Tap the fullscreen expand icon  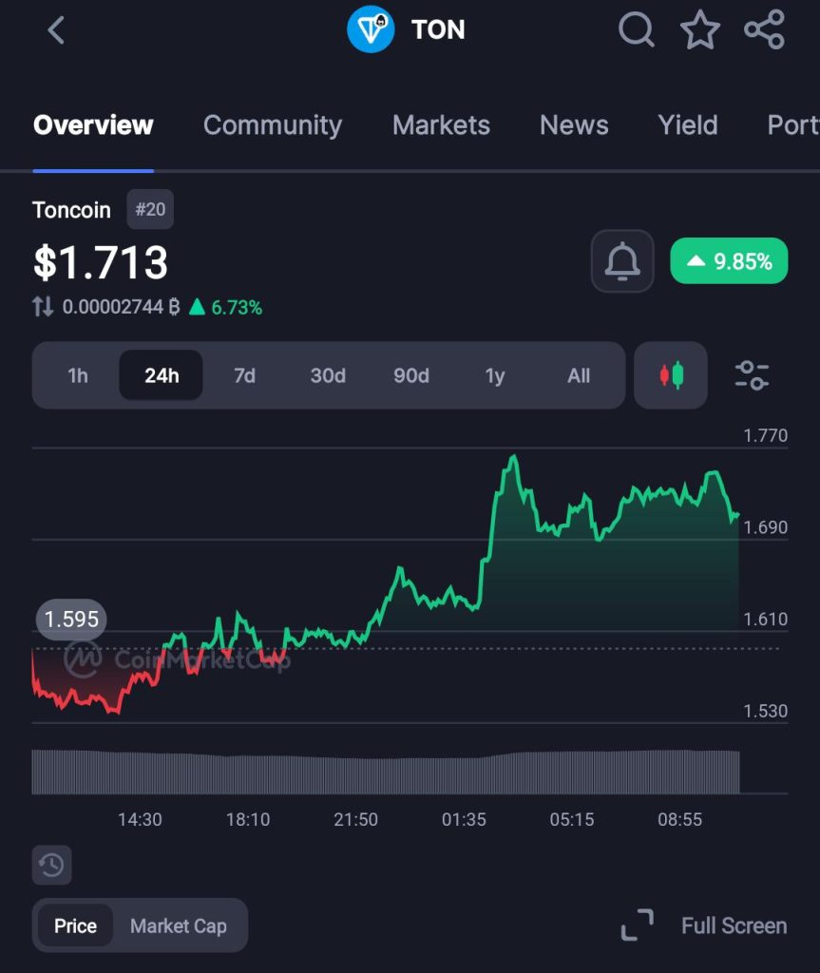638,925
